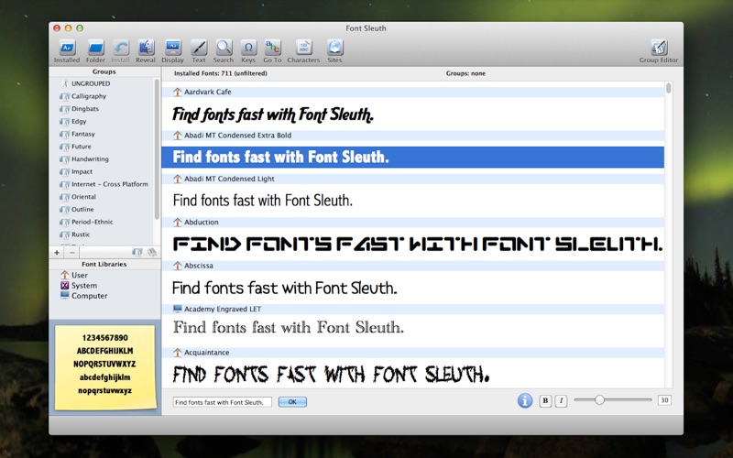Choose the Folder toolbar icon
Viewport: 733px width, 458px height.
point(95,49)
